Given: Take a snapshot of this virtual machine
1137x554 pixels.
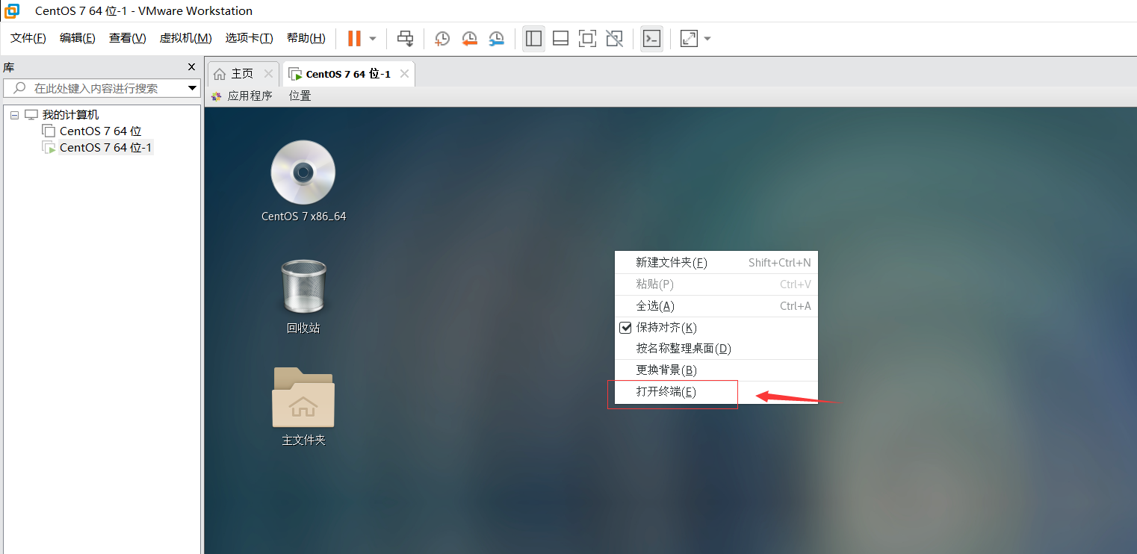Looking at the screenshot, I should [x=442, y=38].
